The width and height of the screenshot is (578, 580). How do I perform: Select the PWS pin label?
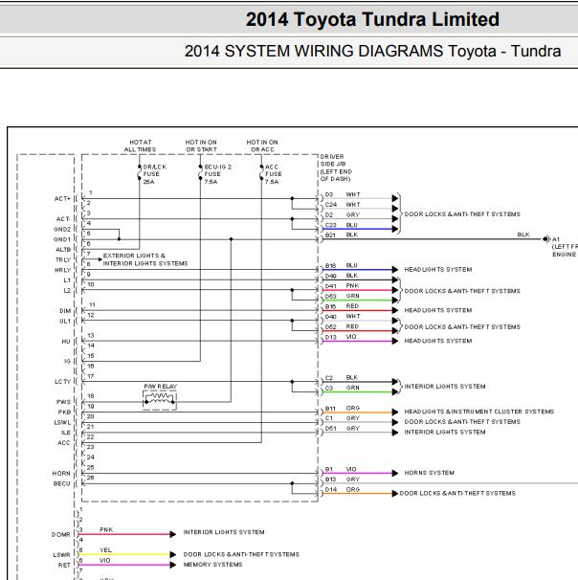[x=63, y=402]
